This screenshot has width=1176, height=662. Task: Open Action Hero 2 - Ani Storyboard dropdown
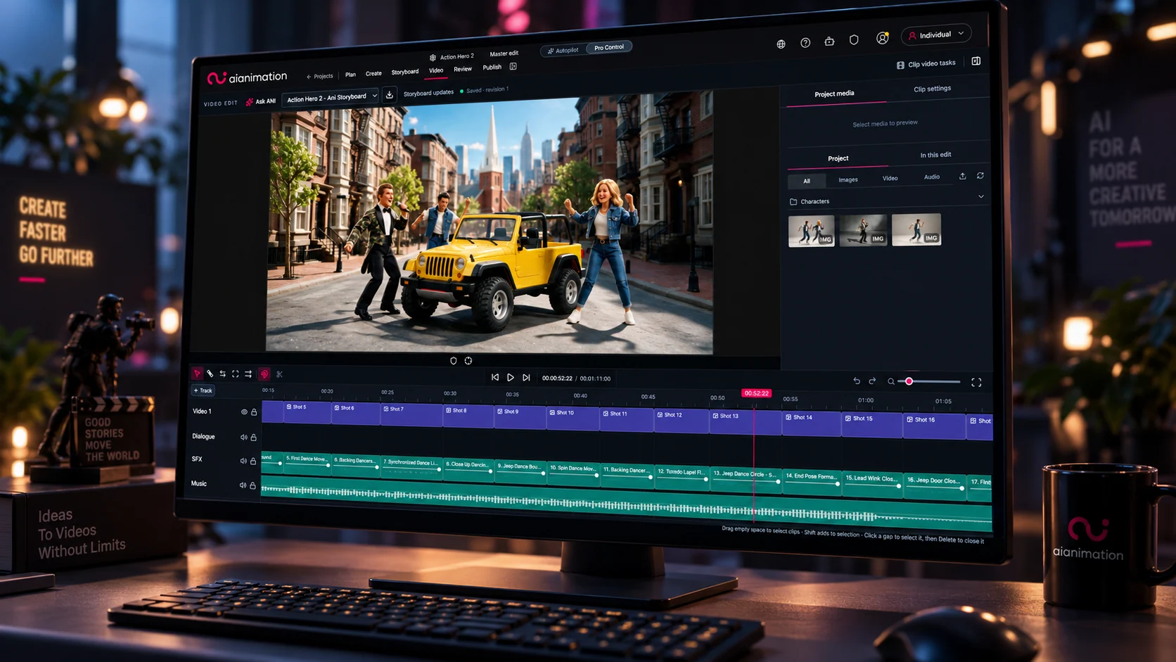[x=331, y=98]
